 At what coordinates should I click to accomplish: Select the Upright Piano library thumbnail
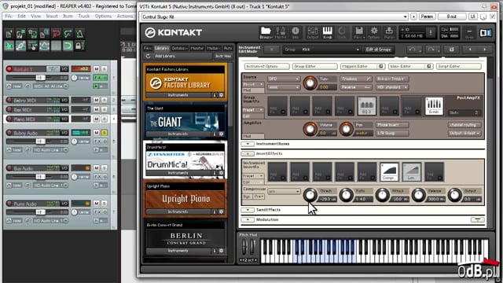(185, 199)
